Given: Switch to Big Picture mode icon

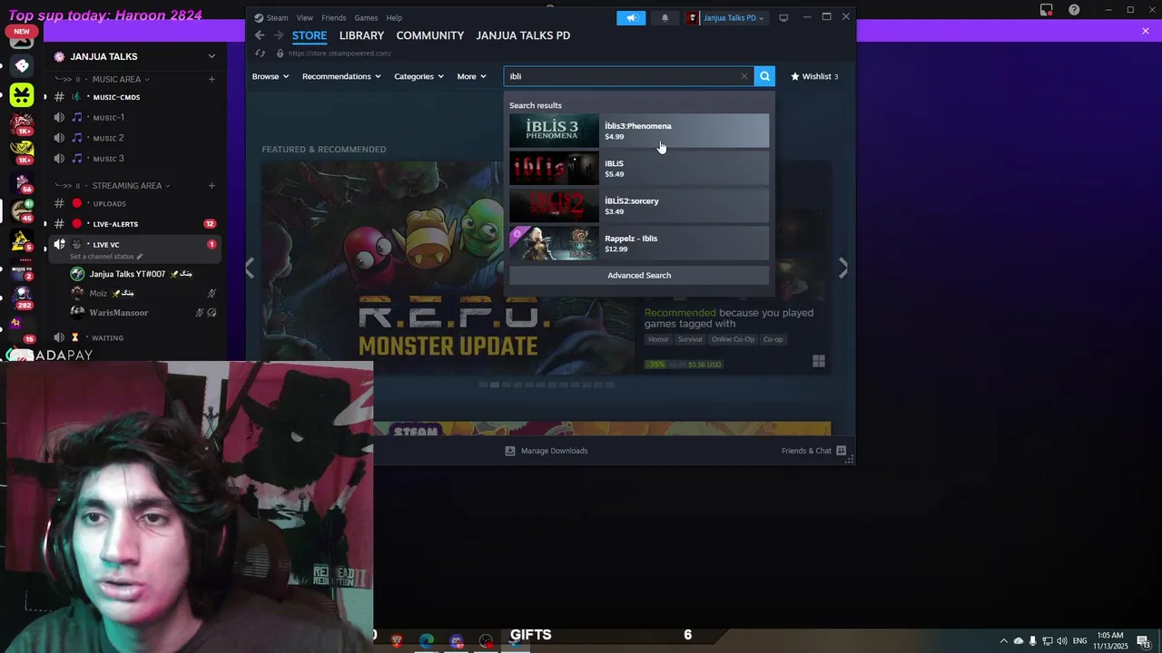Looking at the screenshot, I should [783, 17].
